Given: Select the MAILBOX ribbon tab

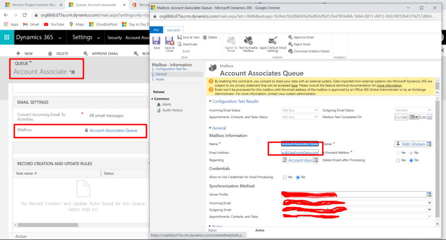Looking at the screenshot, I should click(173, 30).
